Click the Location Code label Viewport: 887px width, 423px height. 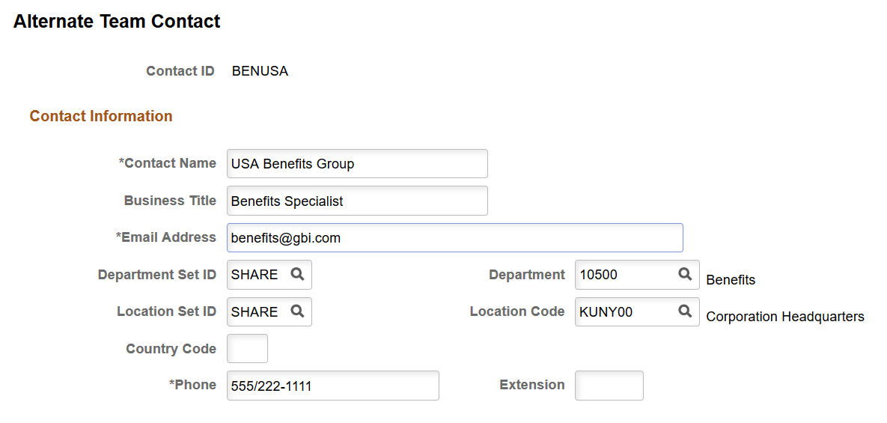pos(517,311)
